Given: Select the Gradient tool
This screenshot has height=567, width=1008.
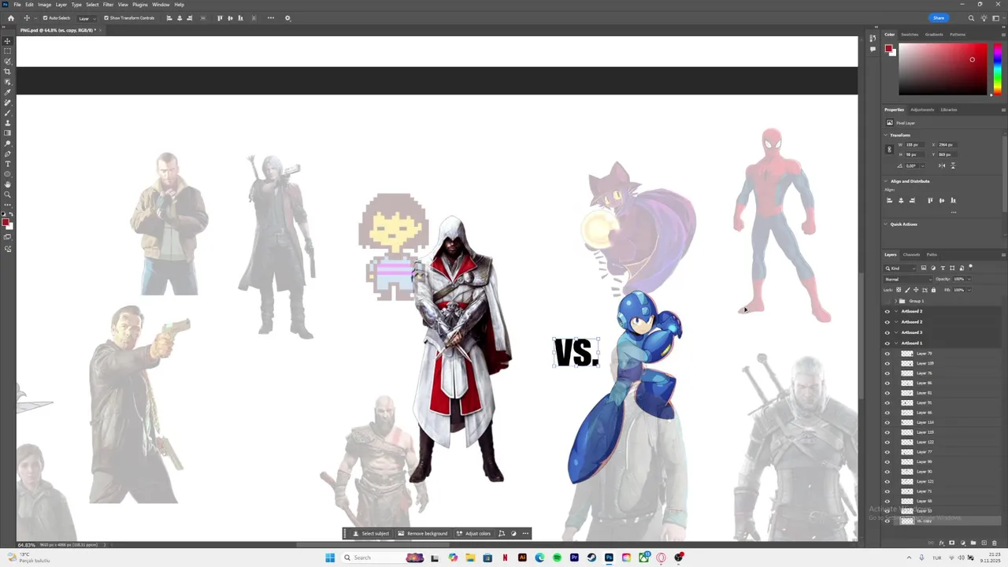Looking at the screenshot, I should pyautogui.click(x=7, y=133).
